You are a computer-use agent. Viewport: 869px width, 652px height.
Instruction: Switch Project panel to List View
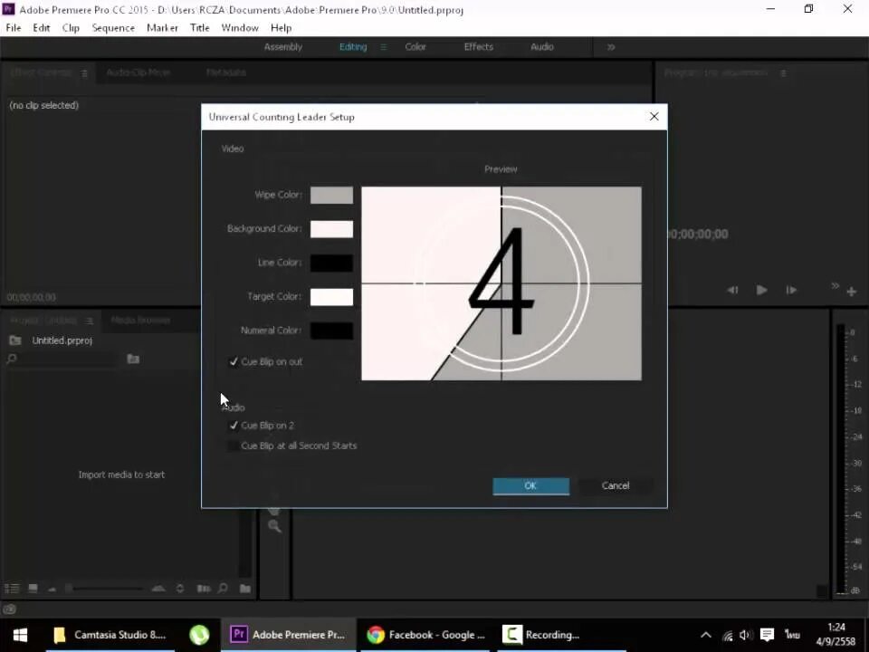click(x=12, y=589)
